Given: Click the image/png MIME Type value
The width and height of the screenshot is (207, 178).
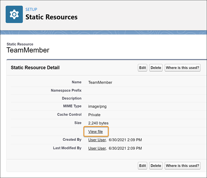Looking at the screenshot, I should 97,106.
